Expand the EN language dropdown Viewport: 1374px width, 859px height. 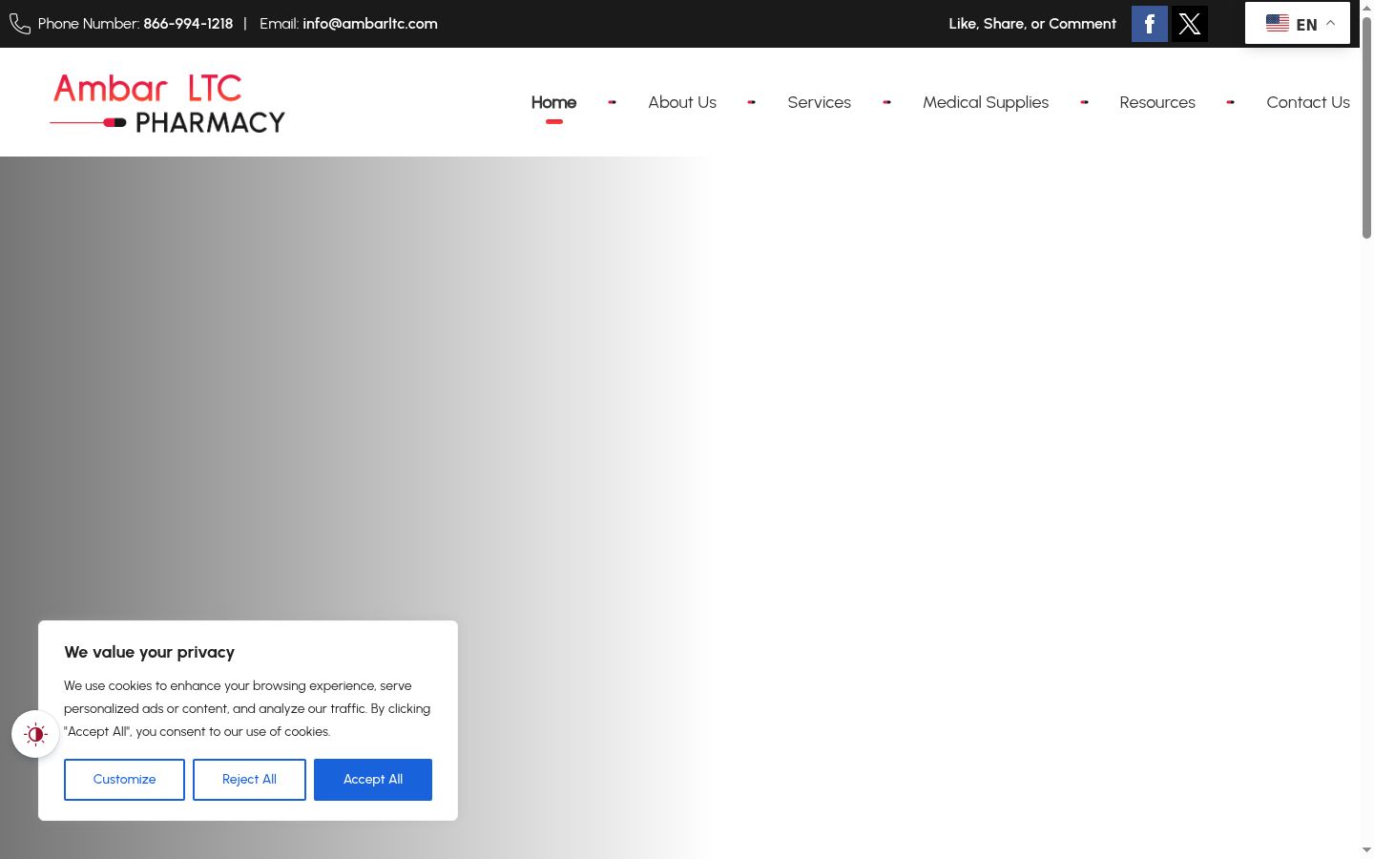[x=1298, y=24]
